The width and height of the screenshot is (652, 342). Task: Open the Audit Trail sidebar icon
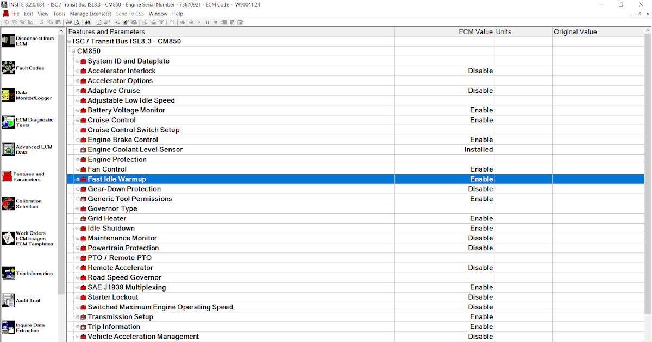[x=8, y=300]
